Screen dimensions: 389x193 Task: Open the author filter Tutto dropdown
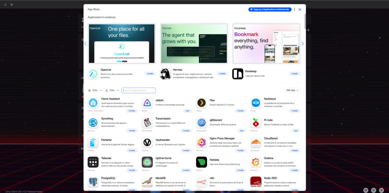(x=112, y=91)
